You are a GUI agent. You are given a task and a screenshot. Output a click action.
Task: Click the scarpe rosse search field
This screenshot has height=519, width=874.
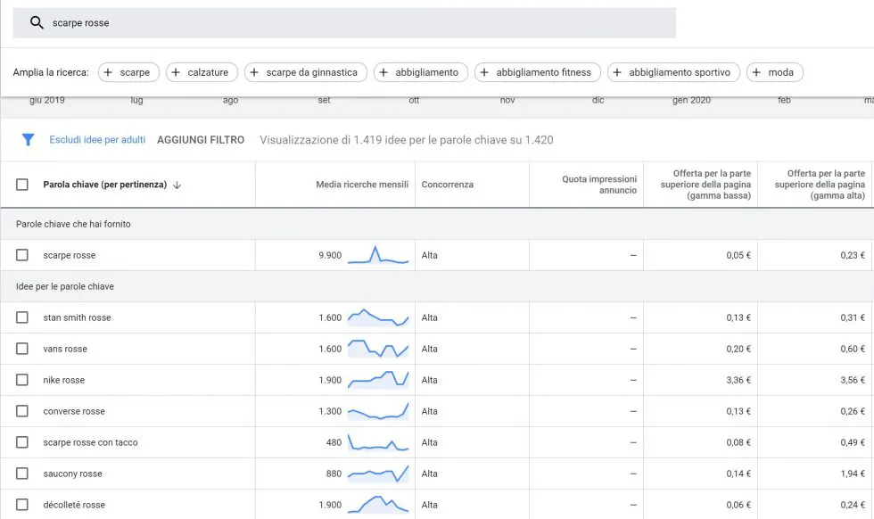(x=344, y=23)
